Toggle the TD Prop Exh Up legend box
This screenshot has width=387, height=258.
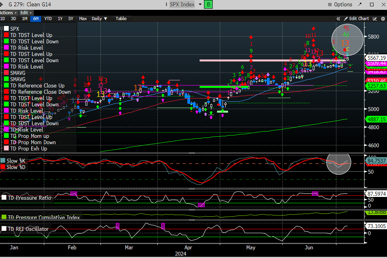tap(6, 148)
